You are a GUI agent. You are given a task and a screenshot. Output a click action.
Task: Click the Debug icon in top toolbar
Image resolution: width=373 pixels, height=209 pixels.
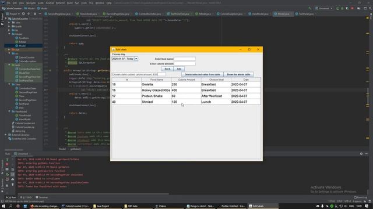point(342,8)
